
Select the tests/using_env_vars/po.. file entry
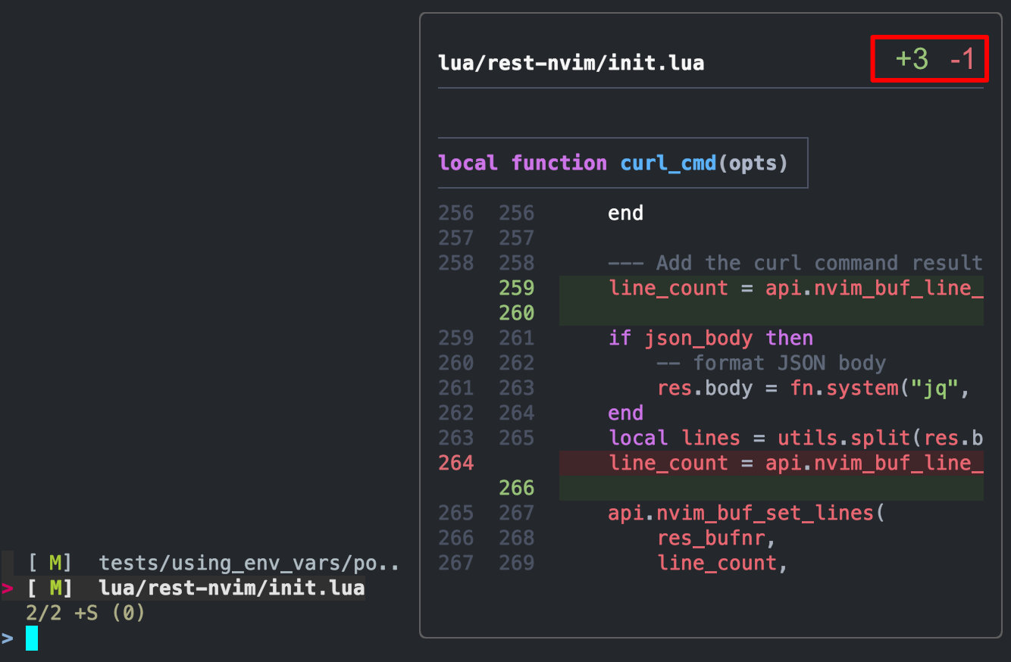click(x=249, y=563)
